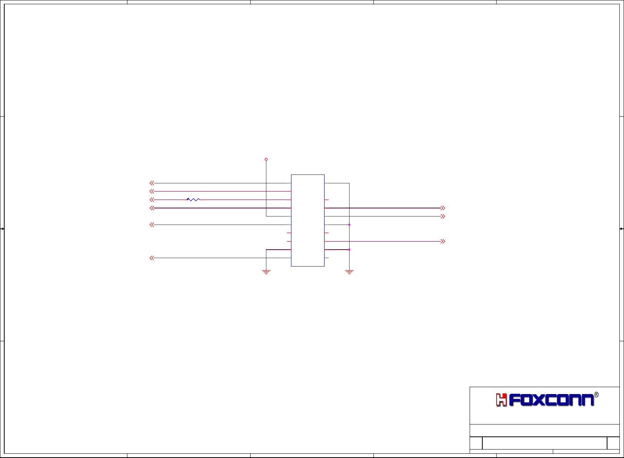This screenshot has width=624, height=458.
Task: Select the blue zigzag resistor symbol
Action: coord(193,200)
